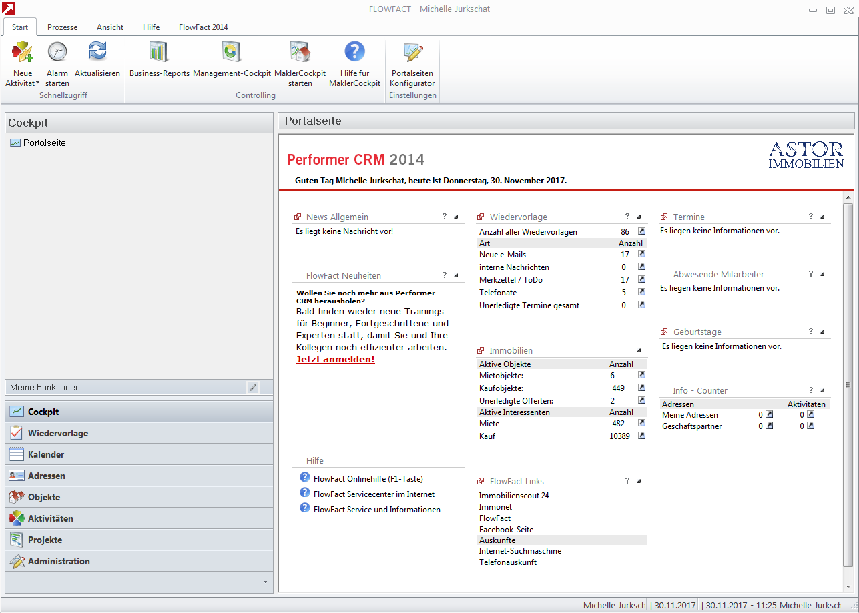This screenshot has width=859, height=613.
Task: Click the Aktualisieren refresh icon
Action: 97,52
